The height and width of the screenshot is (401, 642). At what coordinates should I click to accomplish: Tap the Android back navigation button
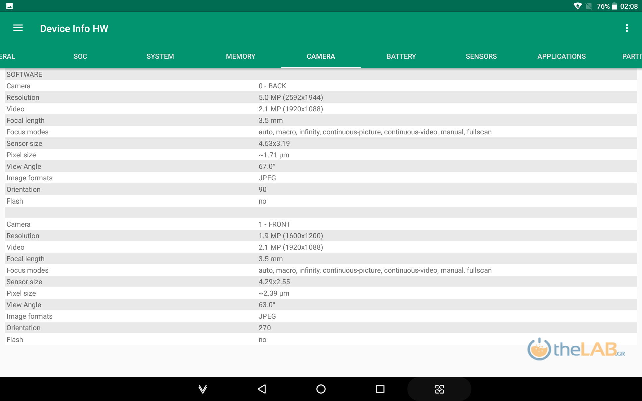click(262, 389)
